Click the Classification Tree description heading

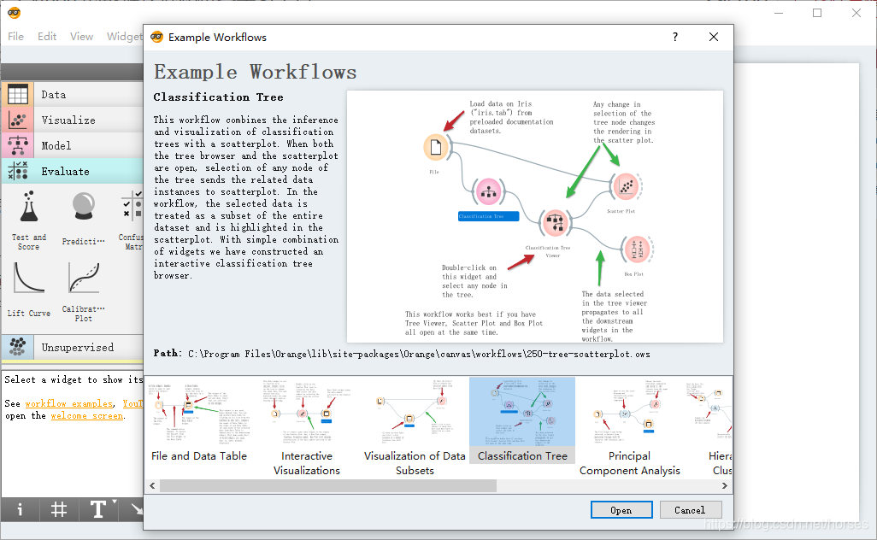coord(219,97)
